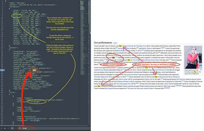Open the 'Nathan Sykes' link
Image resolution: width=204 pixels, height=131 pixels.
coord(146,48)
